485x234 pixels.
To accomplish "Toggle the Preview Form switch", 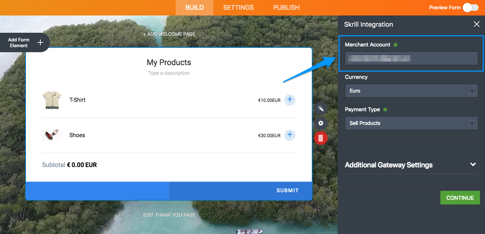I will tap(471, 8).
